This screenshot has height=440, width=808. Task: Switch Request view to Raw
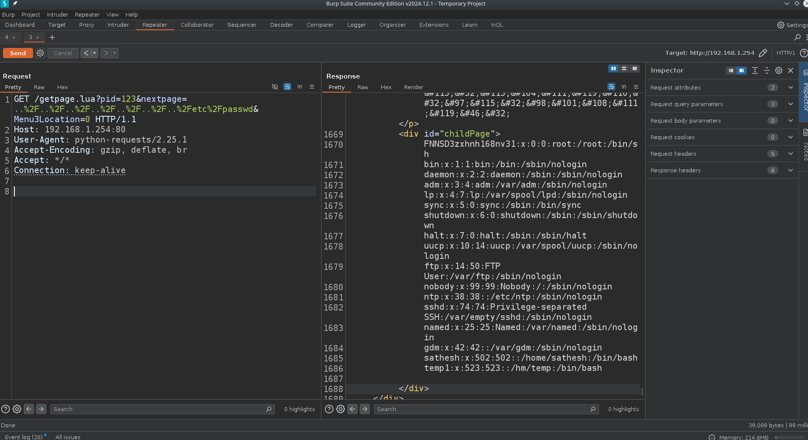point(39,87)
